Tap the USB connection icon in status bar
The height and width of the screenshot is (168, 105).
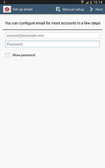click(x=4, y=2)
